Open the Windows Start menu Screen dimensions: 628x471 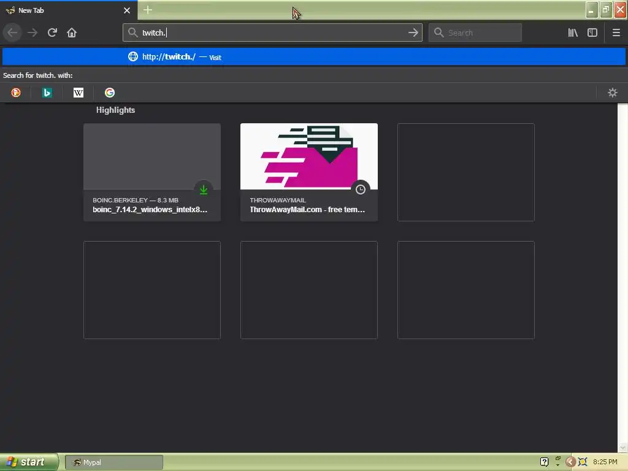tap(29, 462)
